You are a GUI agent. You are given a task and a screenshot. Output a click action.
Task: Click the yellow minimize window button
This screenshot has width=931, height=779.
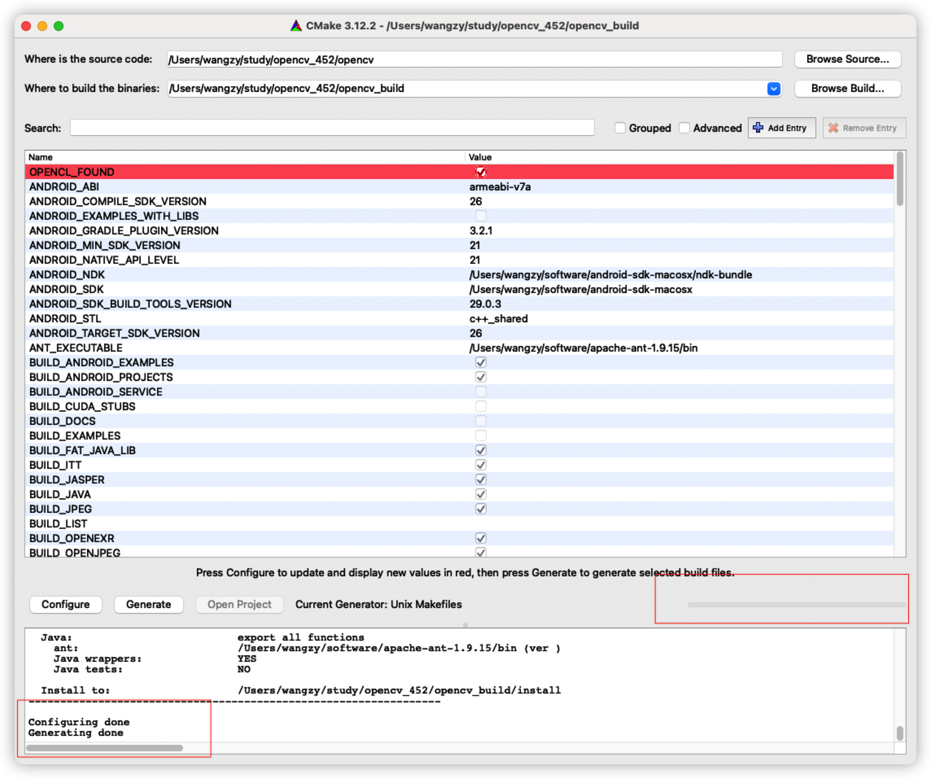tap(42, 26)
